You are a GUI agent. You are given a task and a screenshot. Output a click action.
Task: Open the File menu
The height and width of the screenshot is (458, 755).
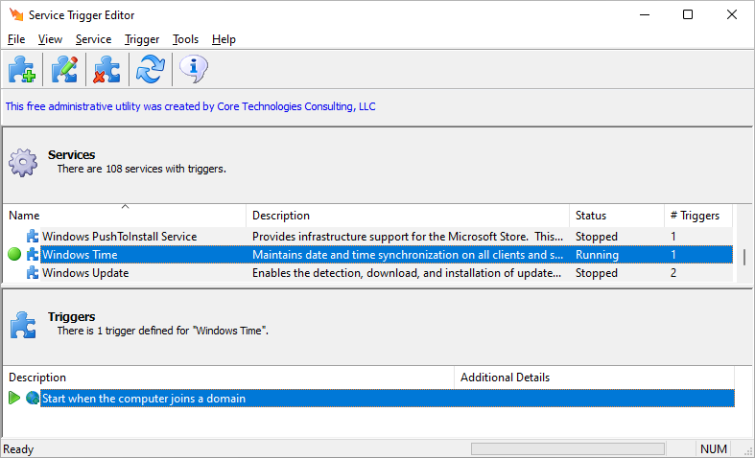point(16,39)
